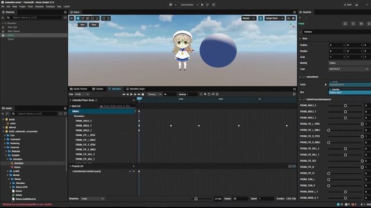Open the Time(s) display mode dropdown
Viewport: 371px width, 208px height.
tap(155, 94)
